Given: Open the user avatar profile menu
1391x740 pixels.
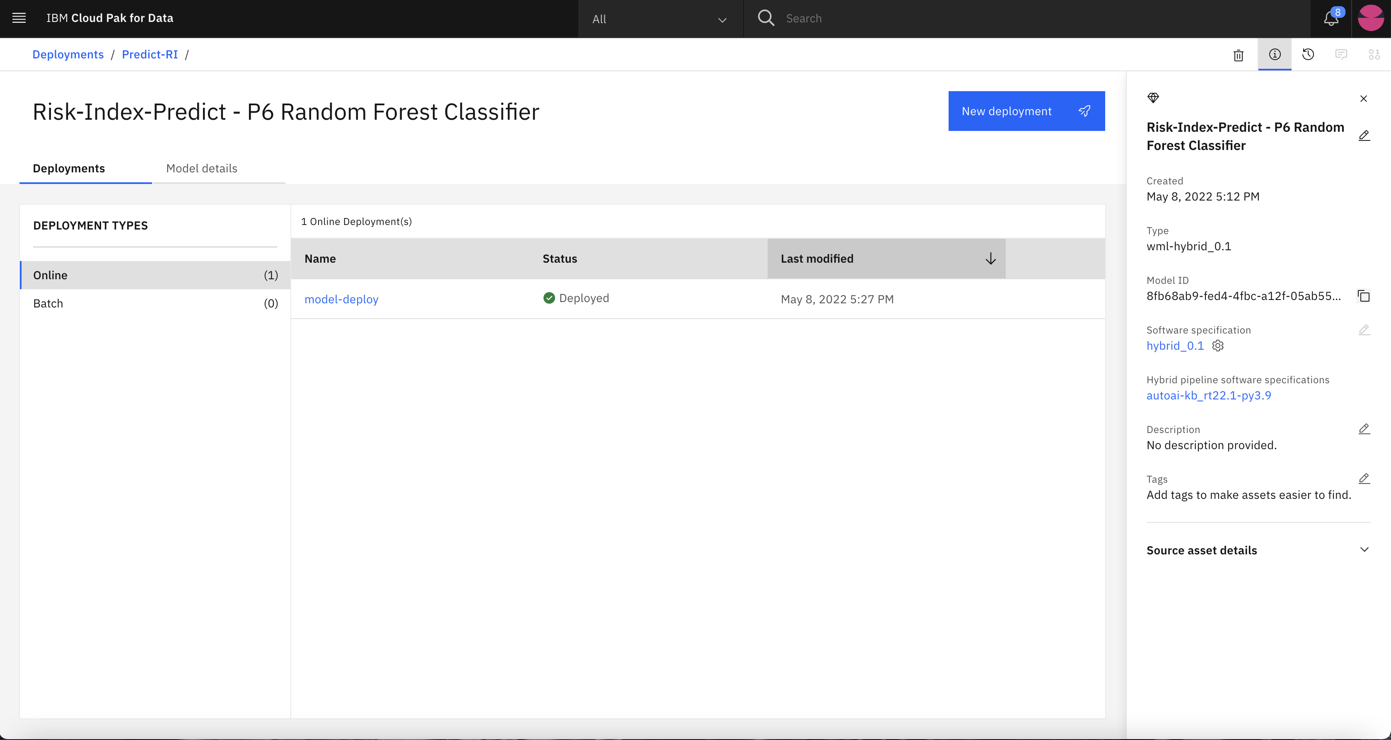Looking at the screenshot, I should (1370, 18).
